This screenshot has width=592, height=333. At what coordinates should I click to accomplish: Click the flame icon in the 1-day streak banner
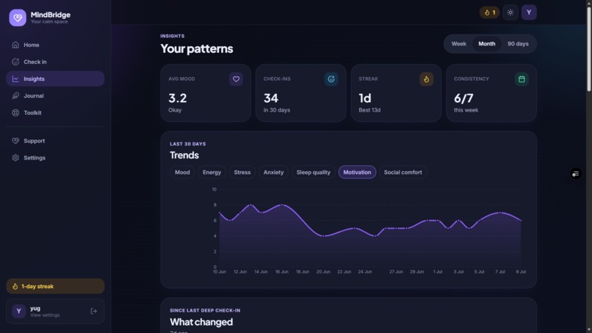[x=15, y=287]
